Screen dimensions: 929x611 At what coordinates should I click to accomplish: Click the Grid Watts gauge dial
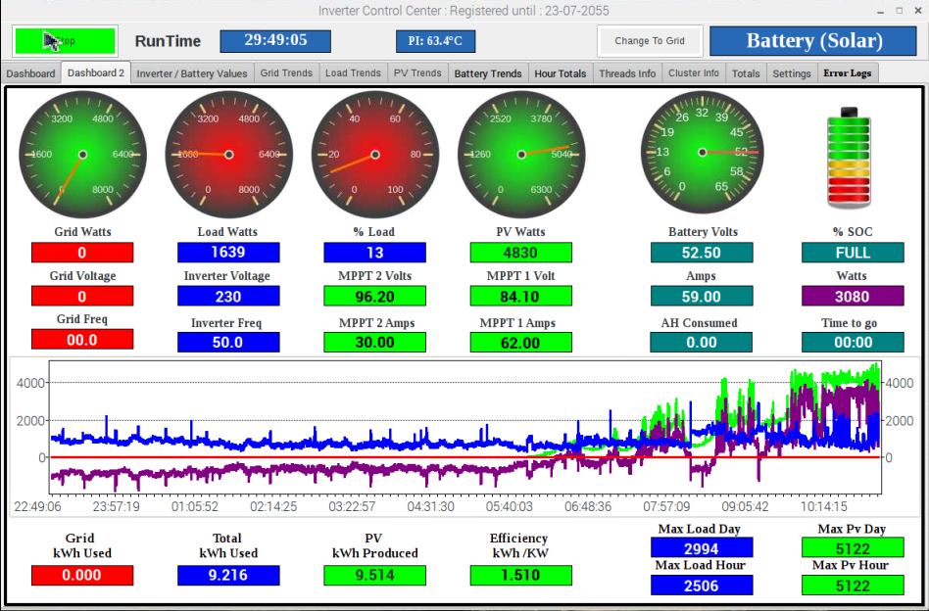(82, 155)
